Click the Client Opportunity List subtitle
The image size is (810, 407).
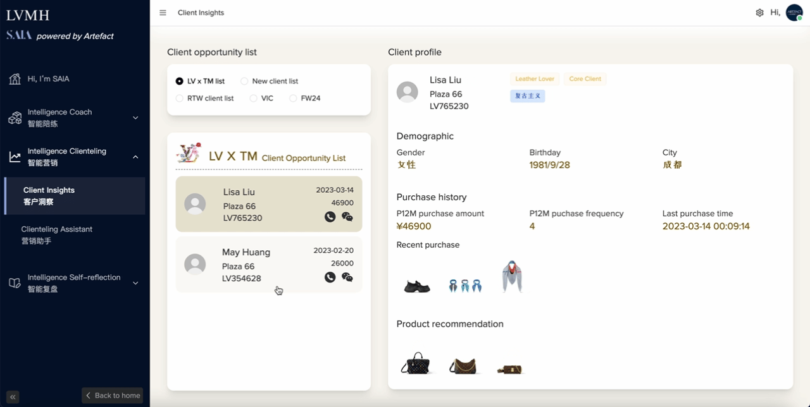coord(304,158)
